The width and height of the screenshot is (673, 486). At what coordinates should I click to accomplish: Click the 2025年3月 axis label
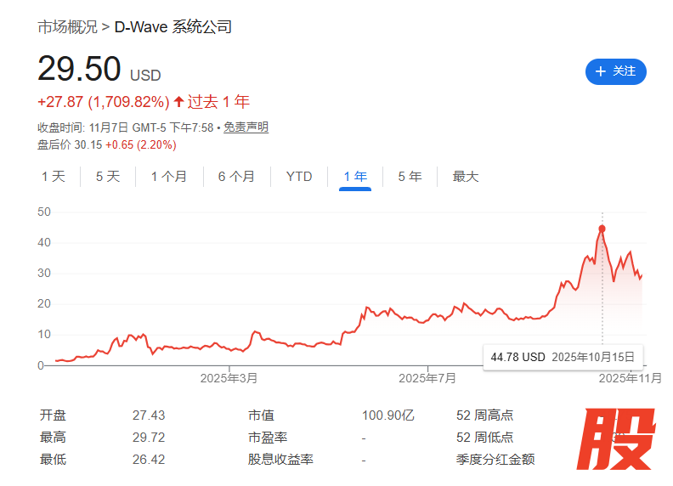[229, 376]
